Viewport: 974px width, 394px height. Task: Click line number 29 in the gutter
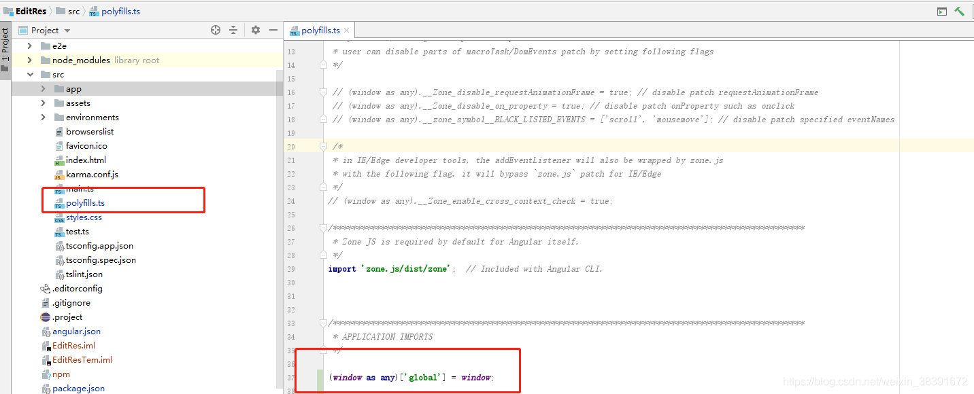(291, 268)
